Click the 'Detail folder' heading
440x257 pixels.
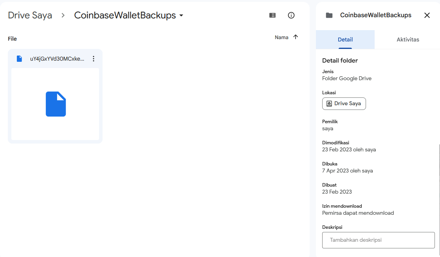[340, 61]
